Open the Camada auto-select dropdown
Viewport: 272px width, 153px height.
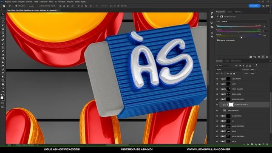pyautogui.click(x=32, y=6)
